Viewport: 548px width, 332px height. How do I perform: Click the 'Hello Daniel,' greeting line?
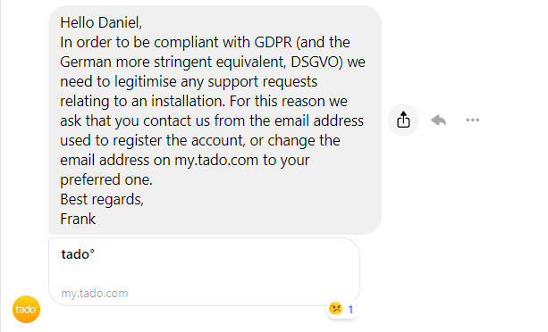point(101,22)
